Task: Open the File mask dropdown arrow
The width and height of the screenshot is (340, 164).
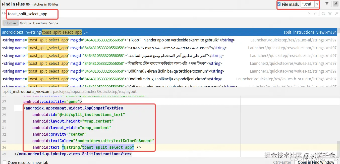Action: click(x=317, y=4)
